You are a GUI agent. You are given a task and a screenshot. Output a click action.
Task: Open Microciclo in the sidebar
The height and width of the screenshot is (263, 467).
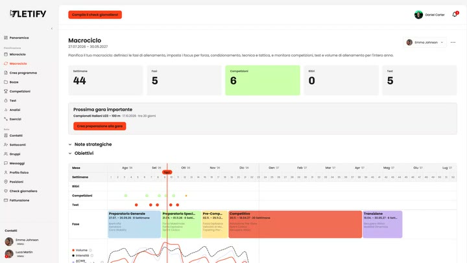pos(15,54)
